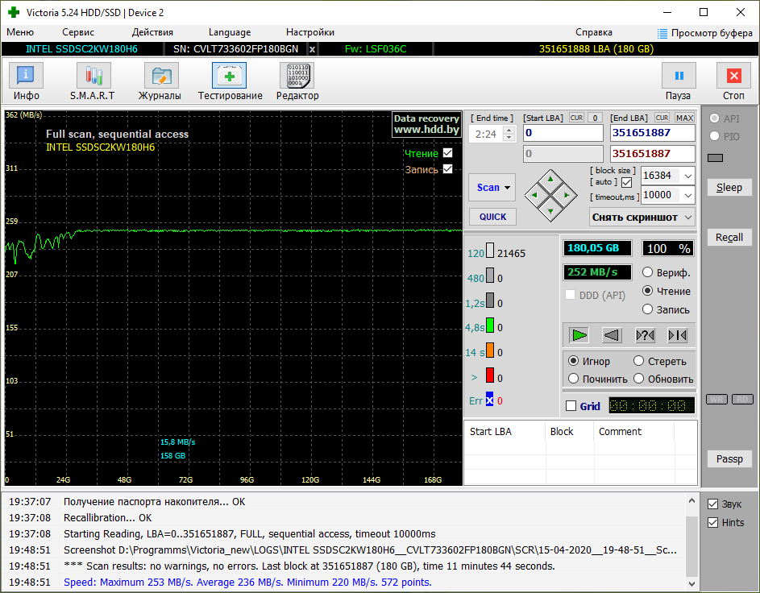760x593 pixels.
Task: Select the Починить remap action
Action: tap(573, 379)
